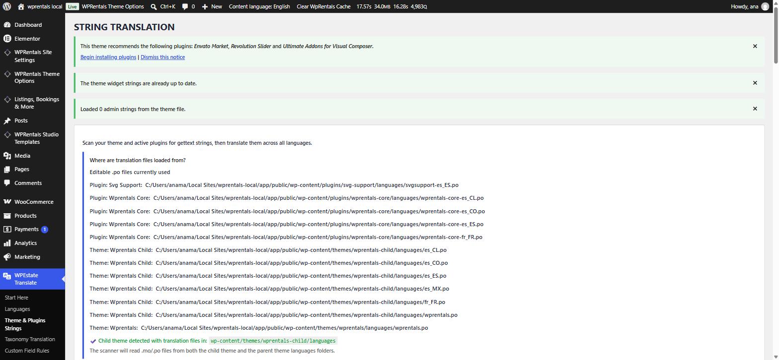Open the Languages submenu item

tap(17, 309)
